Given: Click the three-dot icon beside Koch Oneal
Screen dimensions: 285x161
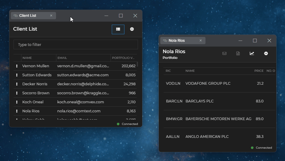Looking at the screenshot, I should point(17,102).
